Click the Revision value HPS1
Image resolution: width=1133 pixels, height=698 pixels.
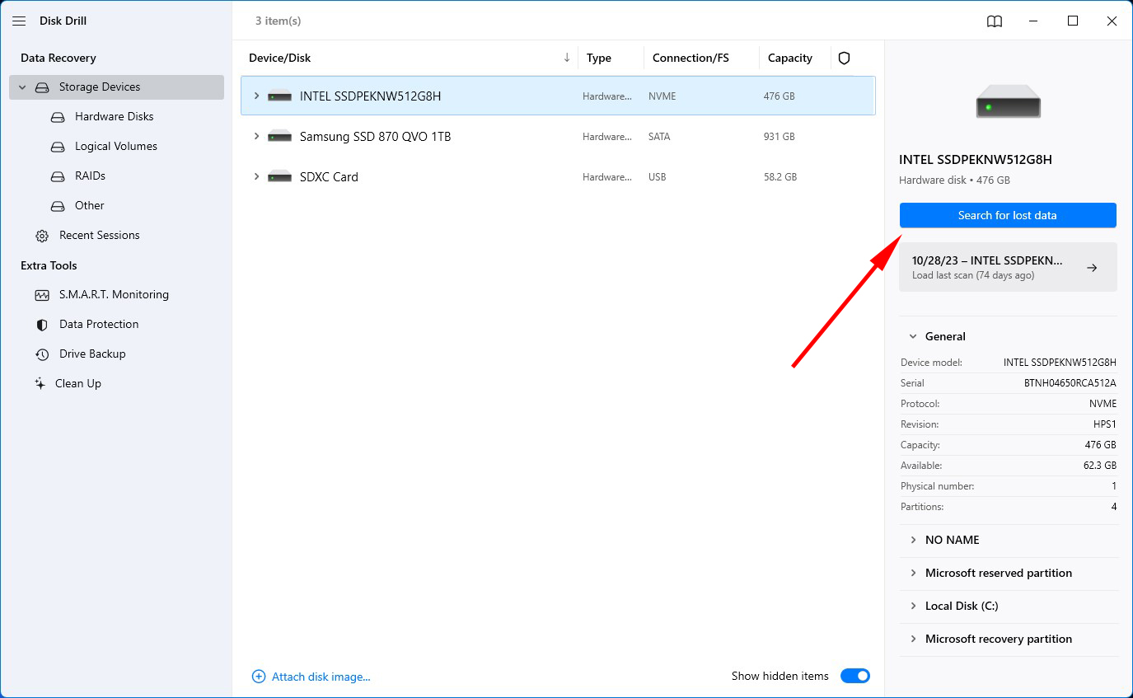pos(1105,424)
